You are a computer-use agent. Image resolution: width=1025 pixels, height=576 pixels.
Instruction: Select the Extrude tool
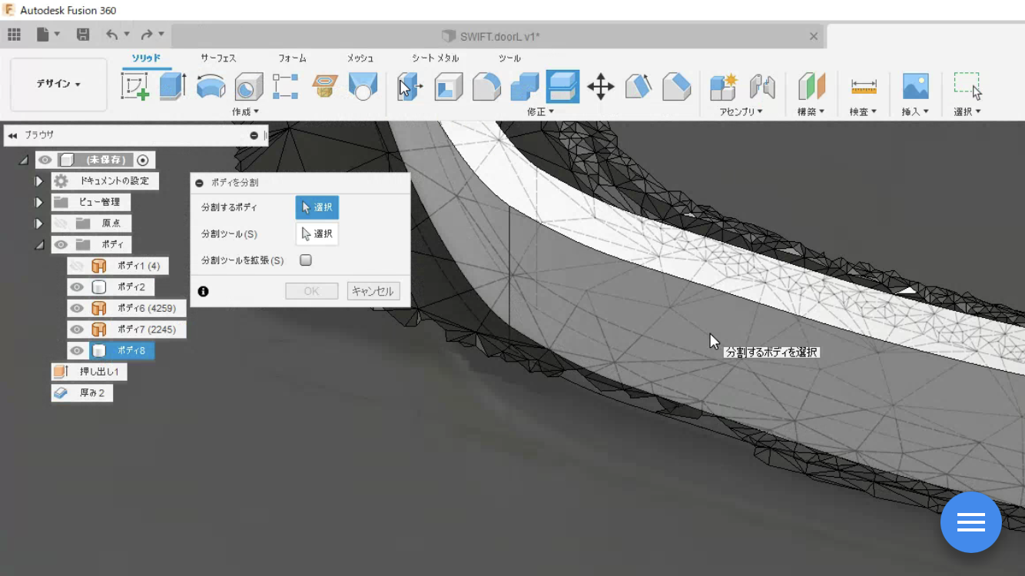(x=173, y=86)
